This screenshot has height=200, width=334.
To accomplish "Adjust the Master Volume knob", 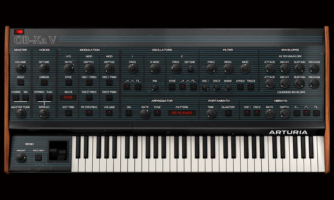I will coord(21,68).
